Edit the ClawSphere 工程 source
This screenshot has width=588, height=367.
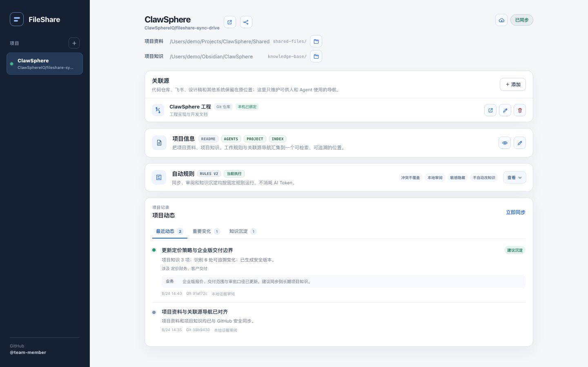(505, 110)
